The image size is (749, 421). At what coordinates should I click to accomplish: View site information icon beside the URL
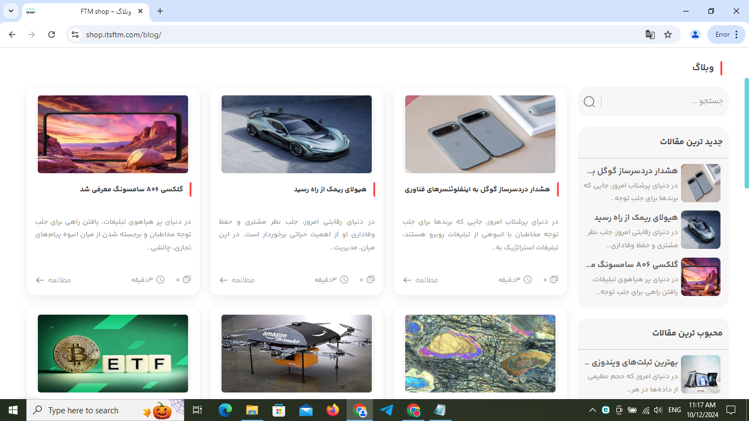tap(76, 35)
